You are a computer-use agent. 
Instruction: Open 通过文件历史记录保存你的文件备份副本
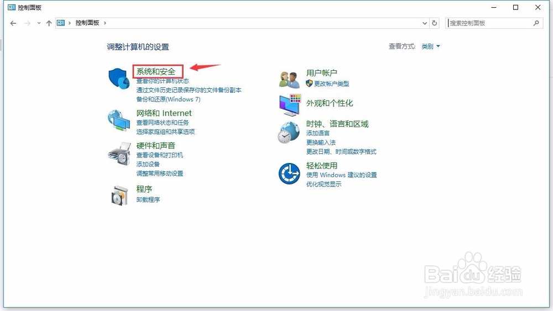click(189, 90)
